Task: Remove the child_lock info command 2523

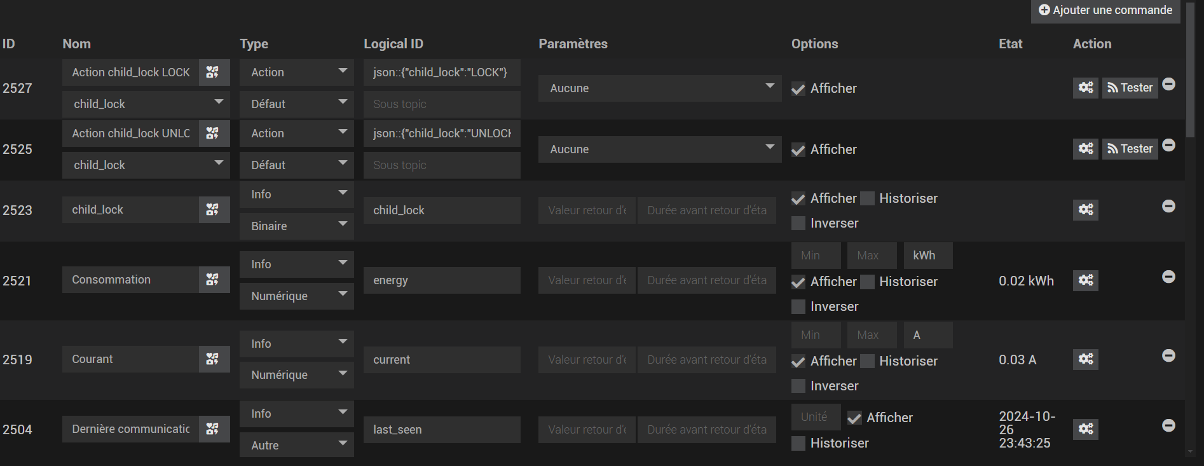Action: coord(1168,207)
